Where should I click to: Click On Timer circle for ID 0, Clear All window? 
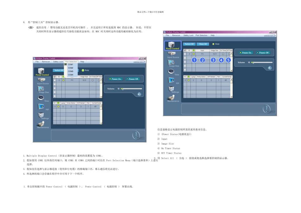pos(223,54)
